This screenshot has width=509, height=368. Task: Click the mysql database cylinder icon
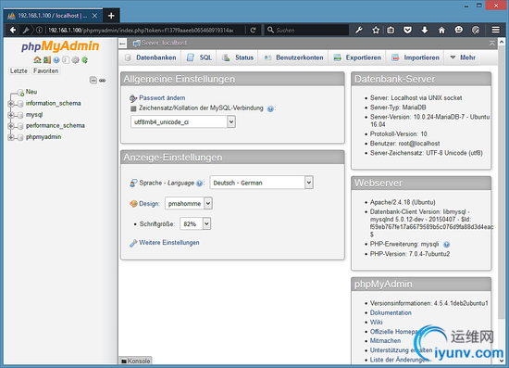point(20,115)
